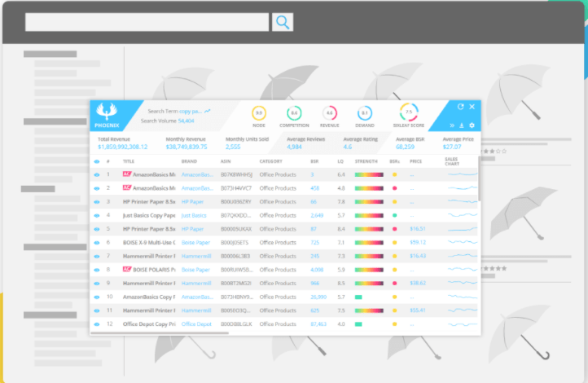Toggle the eye icon for row 10
This screenshot has height=383, width=588.
click(x=97, y=297)
